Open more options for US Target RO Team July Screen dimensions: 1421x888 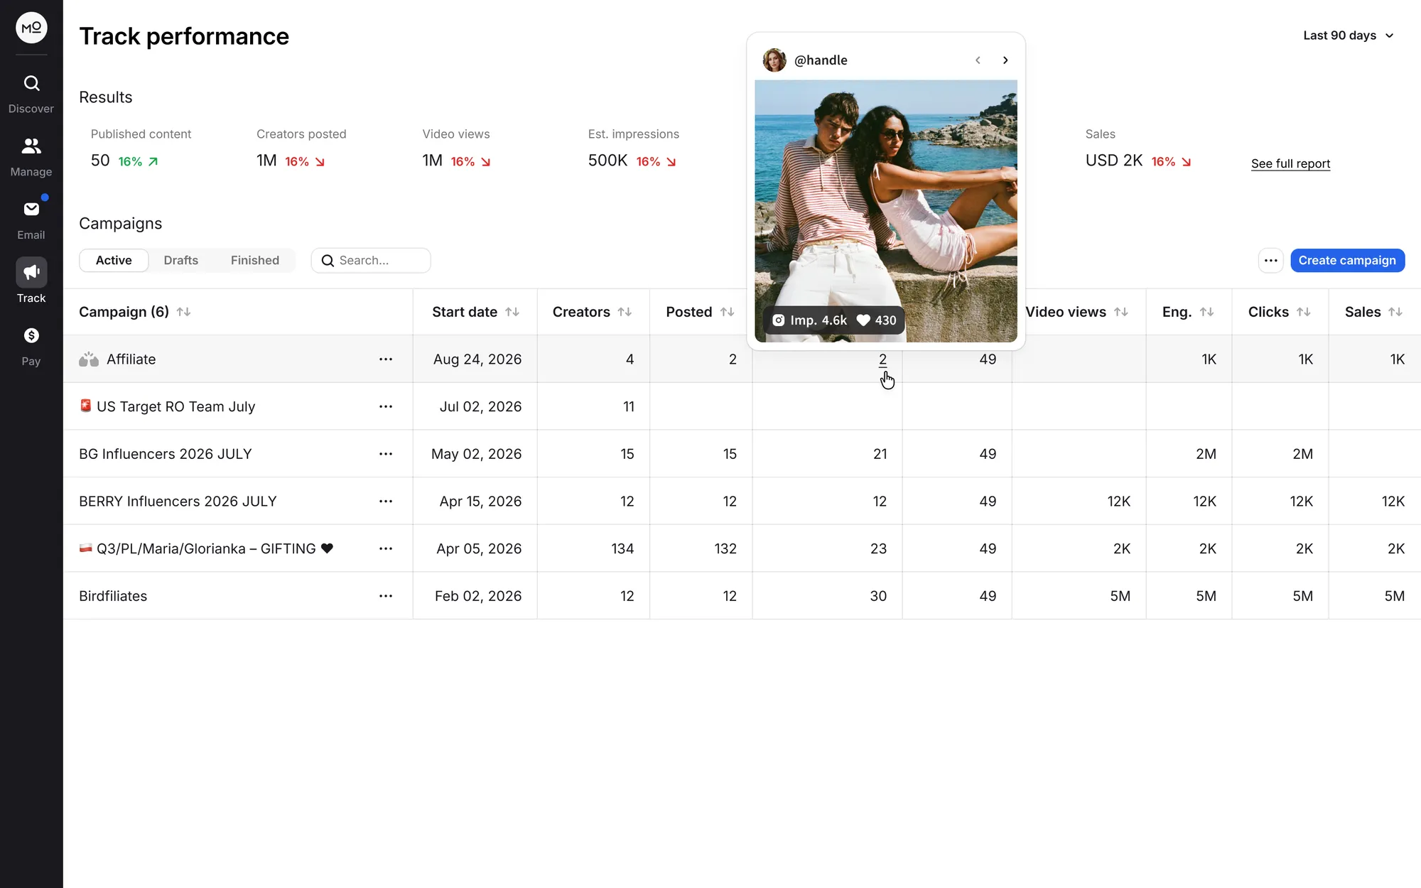point(386,406)
